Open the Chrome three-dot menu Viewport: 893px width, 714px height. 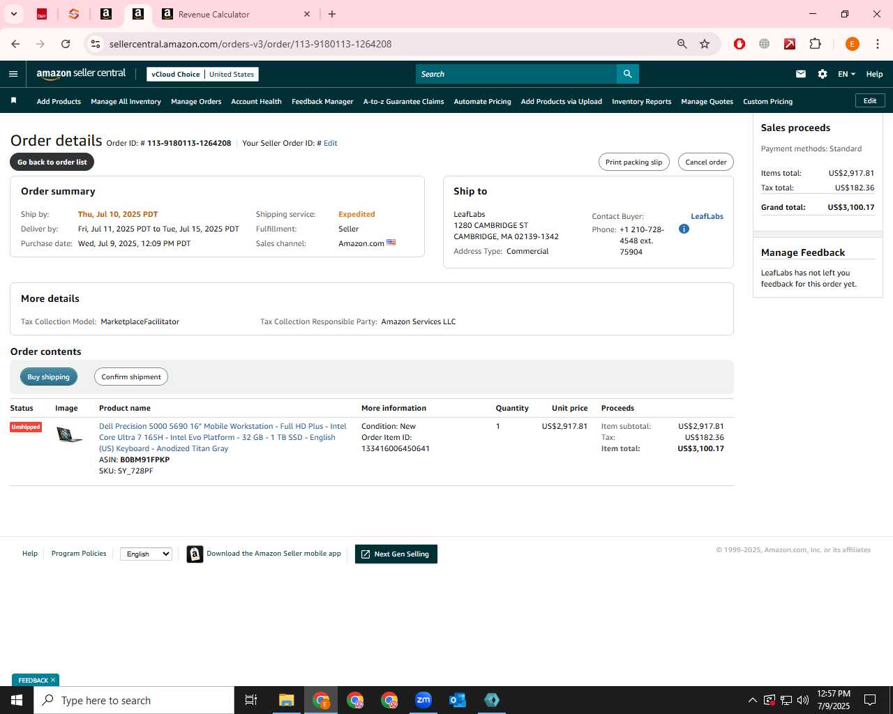coord(877,44)
